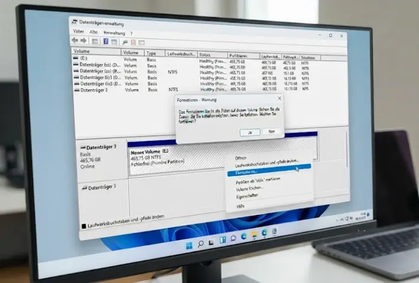This screenshot has width=419, height=283.
Task: Click the blue Help question mark toolbar icon
Action: 106,41
